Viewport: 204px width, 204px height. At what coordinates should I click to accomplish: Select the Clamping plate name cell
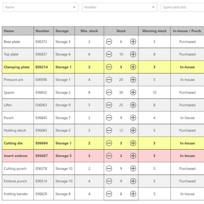[x=18, y=67]
